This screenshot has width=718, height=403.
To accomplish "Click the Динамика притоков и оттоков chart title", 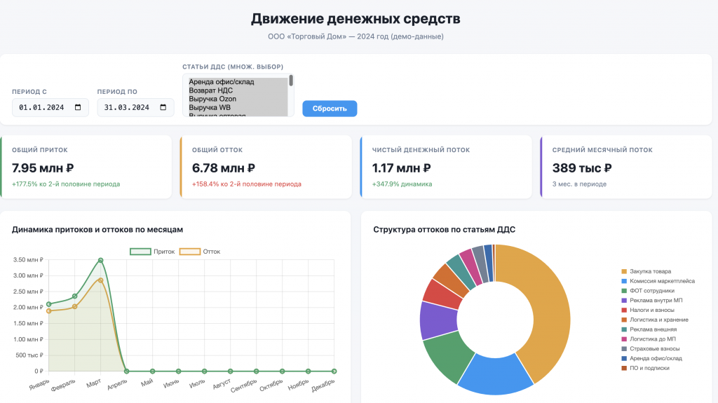I will (97, 229).
